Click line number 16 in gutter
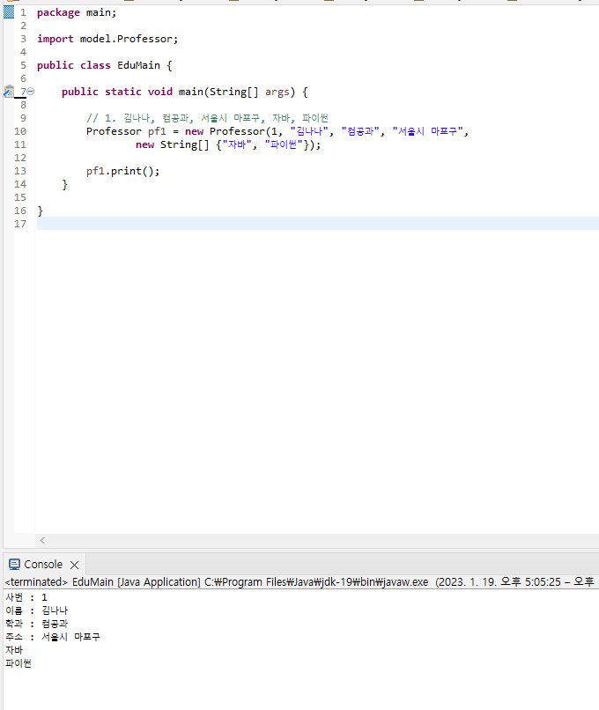The height and width of the screenshot is (710, 599). tap(20, 211)
